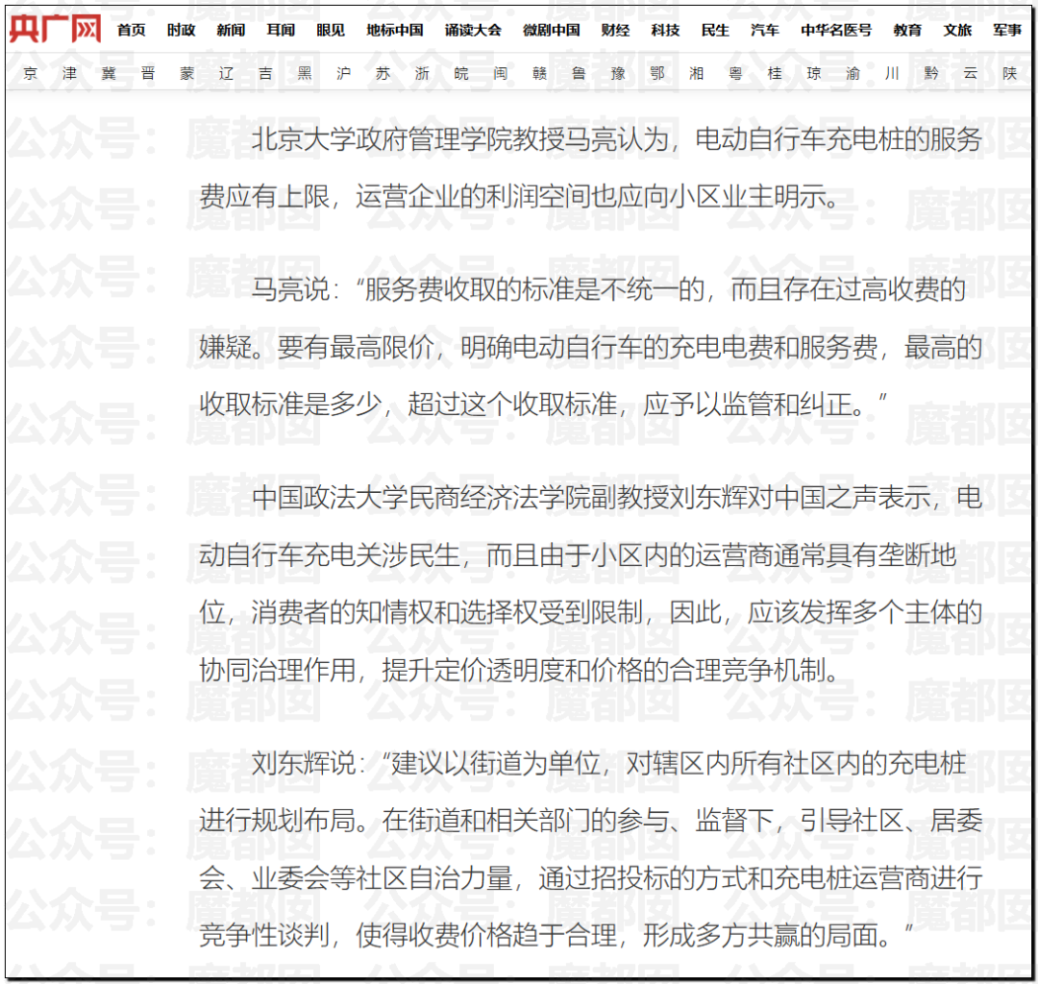Select the 鲁 region link
Image resolution: width=1038 pixels, height=984 pixels.
tap(579, 73)
